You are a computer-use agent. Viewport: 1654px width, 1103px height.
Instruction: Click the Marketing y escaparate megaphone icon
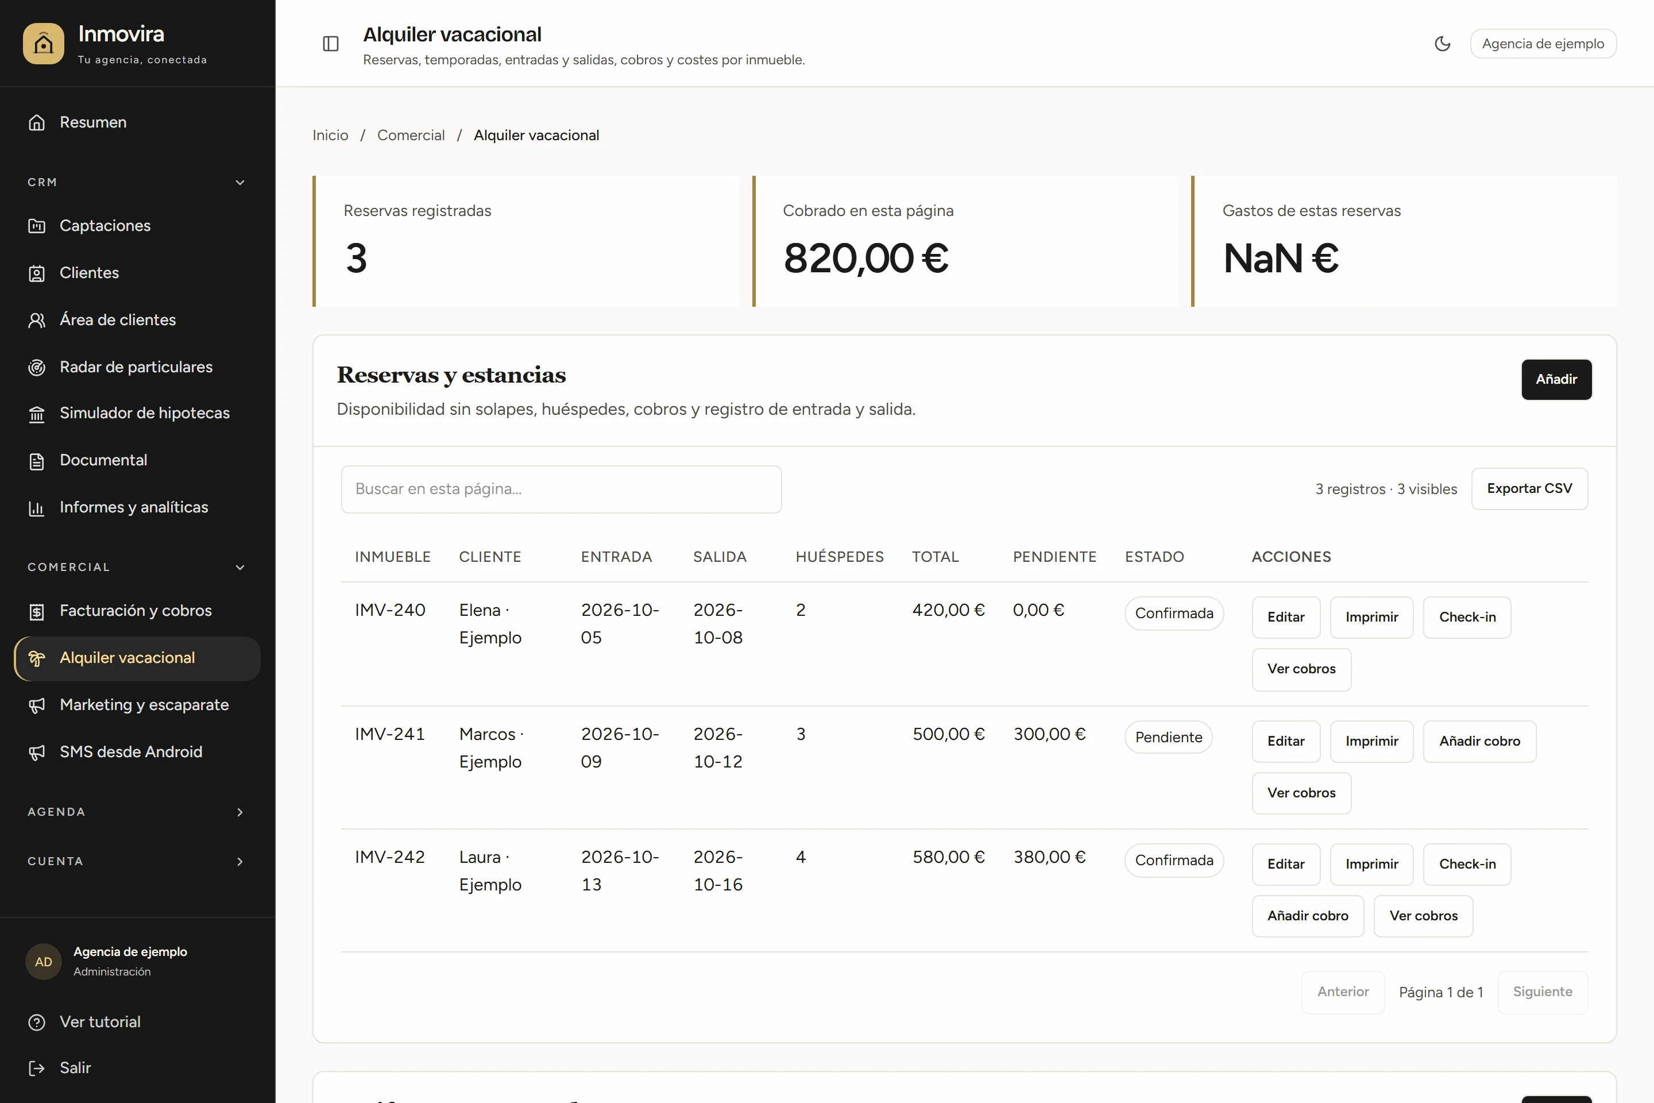pyautogui.click(x=37, y=705)
